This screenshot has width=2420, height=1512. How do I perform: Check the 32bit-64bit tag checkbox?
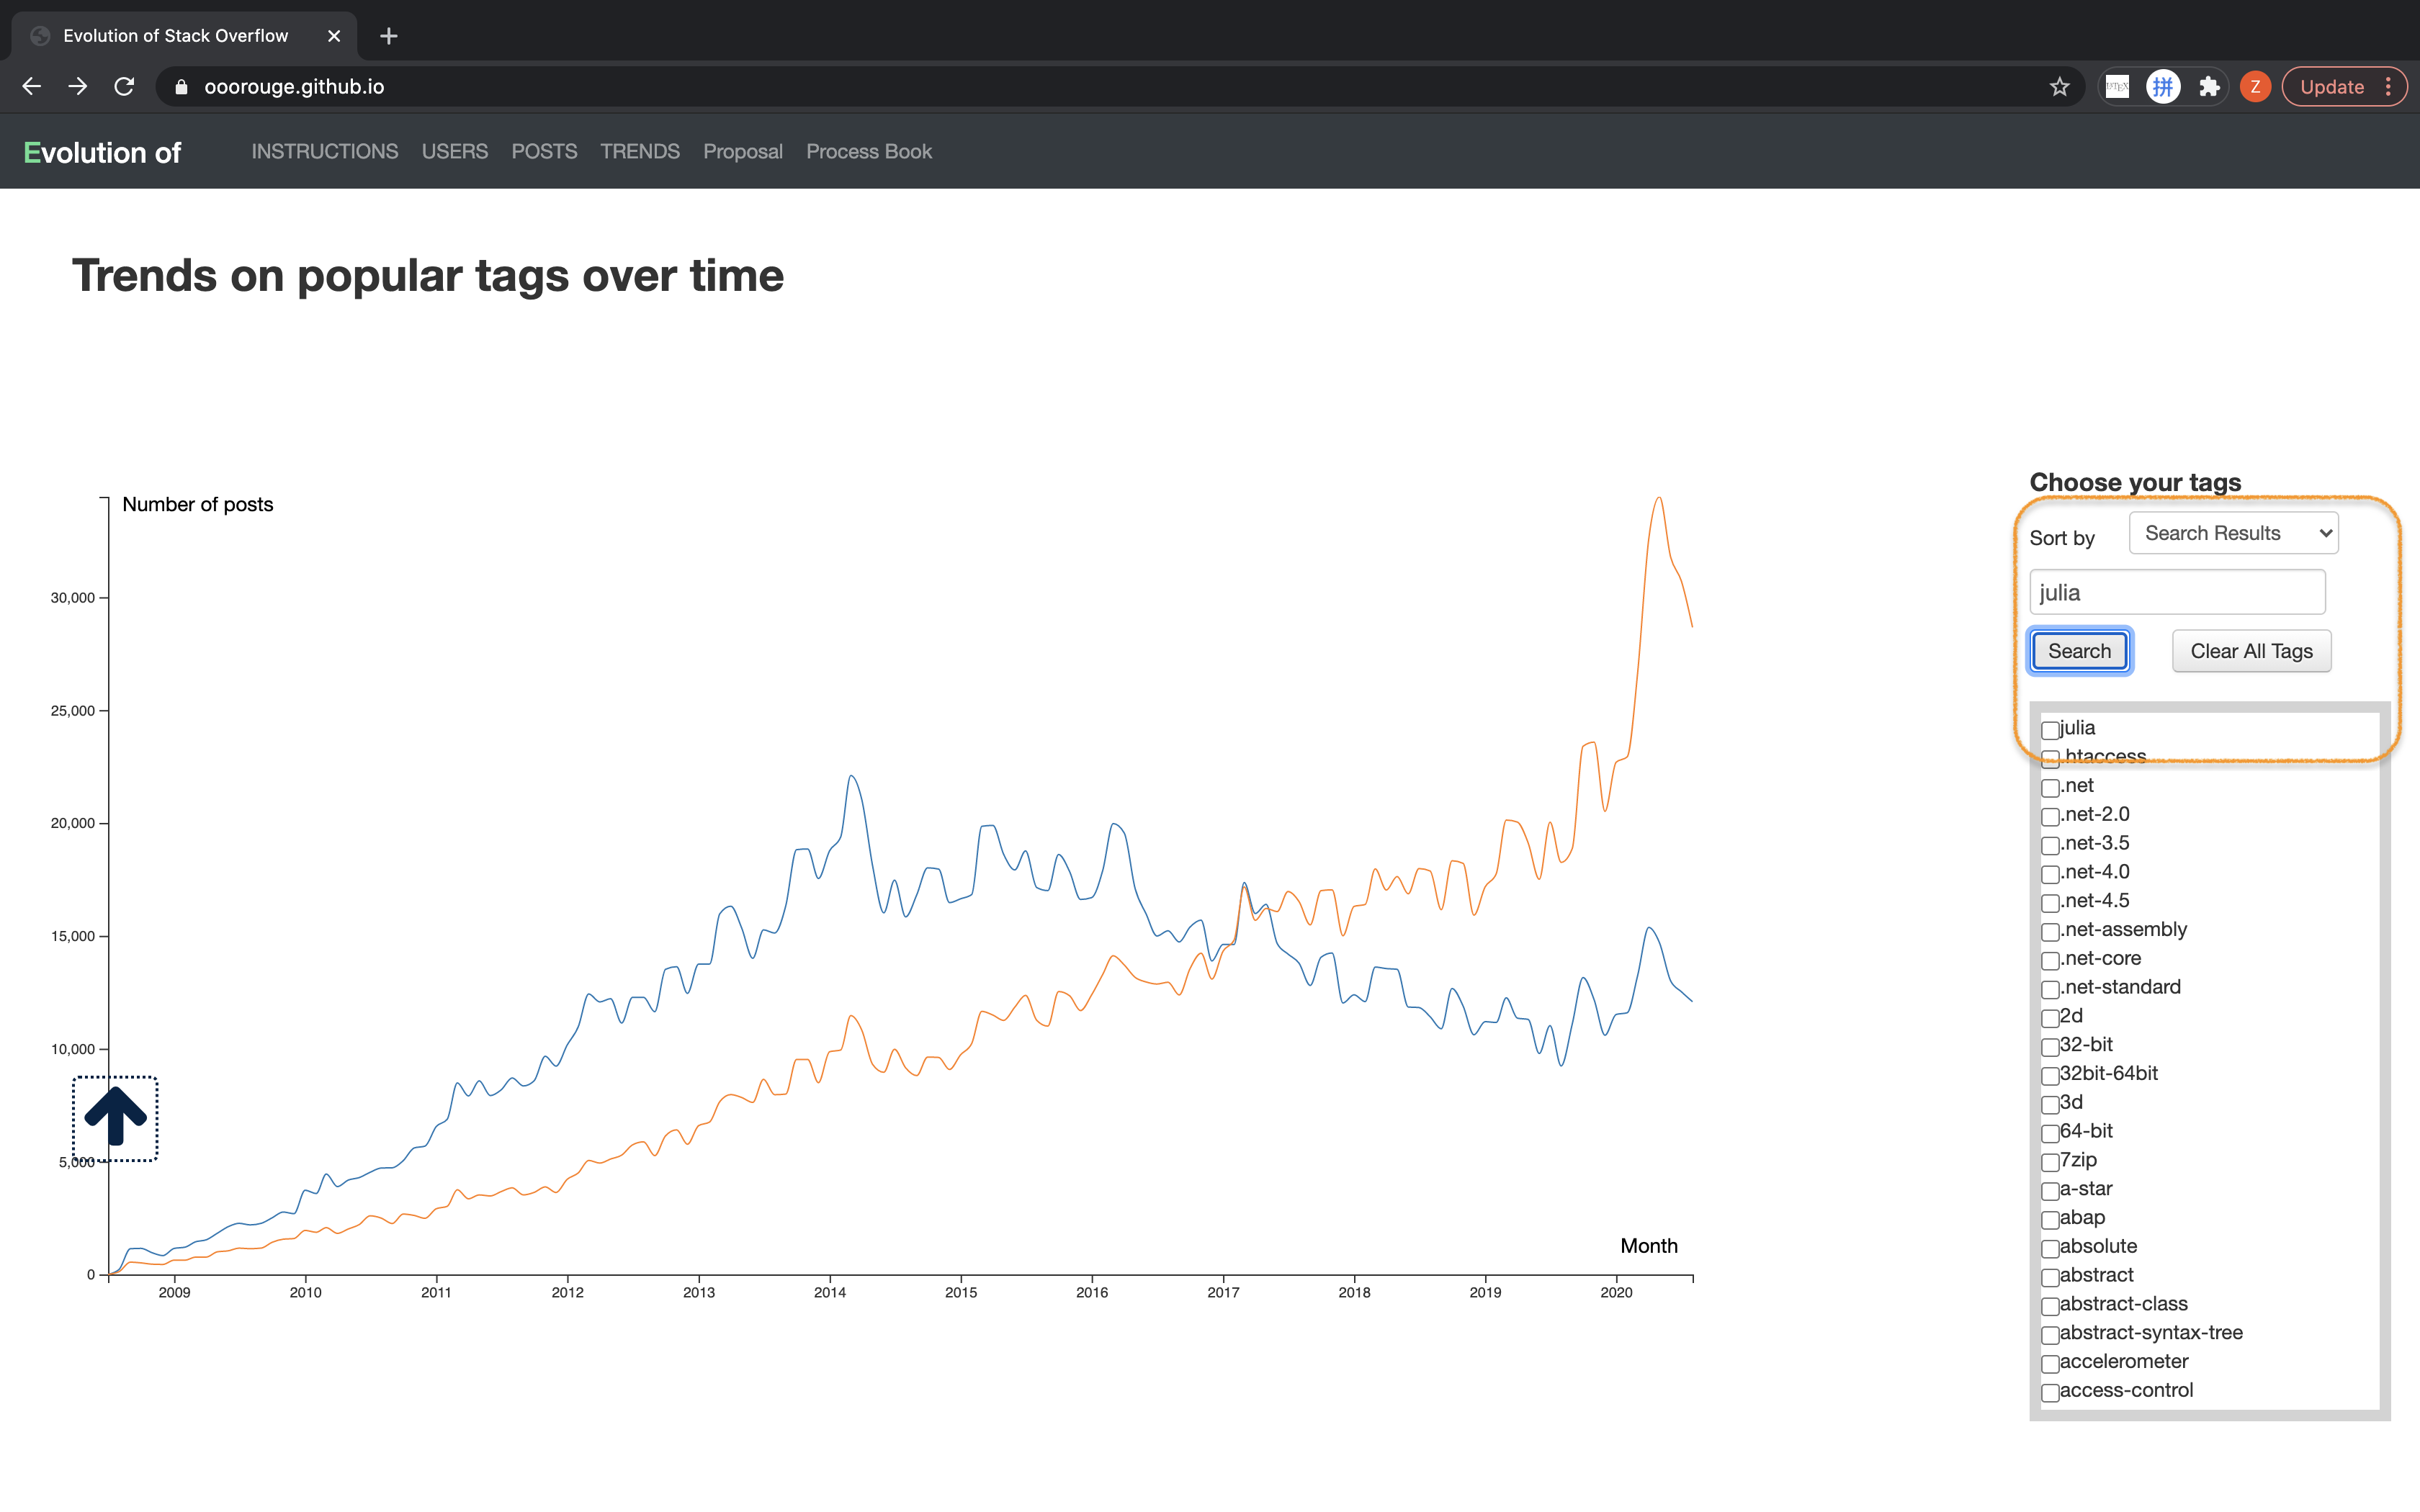point(2050,1075)
